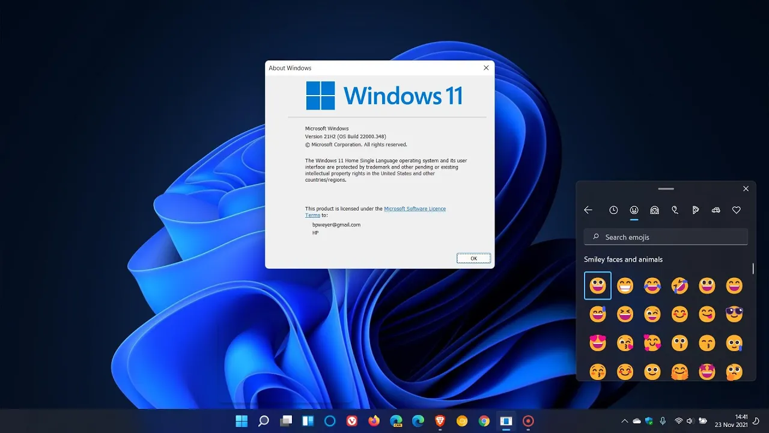769x433 pixels.
Task: Open celebrations and objects emoji category
Action: tap(675, 210)
